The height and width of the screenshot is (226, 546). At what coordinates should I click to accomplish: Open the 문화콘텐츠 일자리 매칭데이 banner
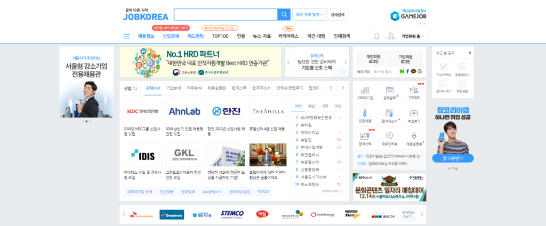[389, 187]
